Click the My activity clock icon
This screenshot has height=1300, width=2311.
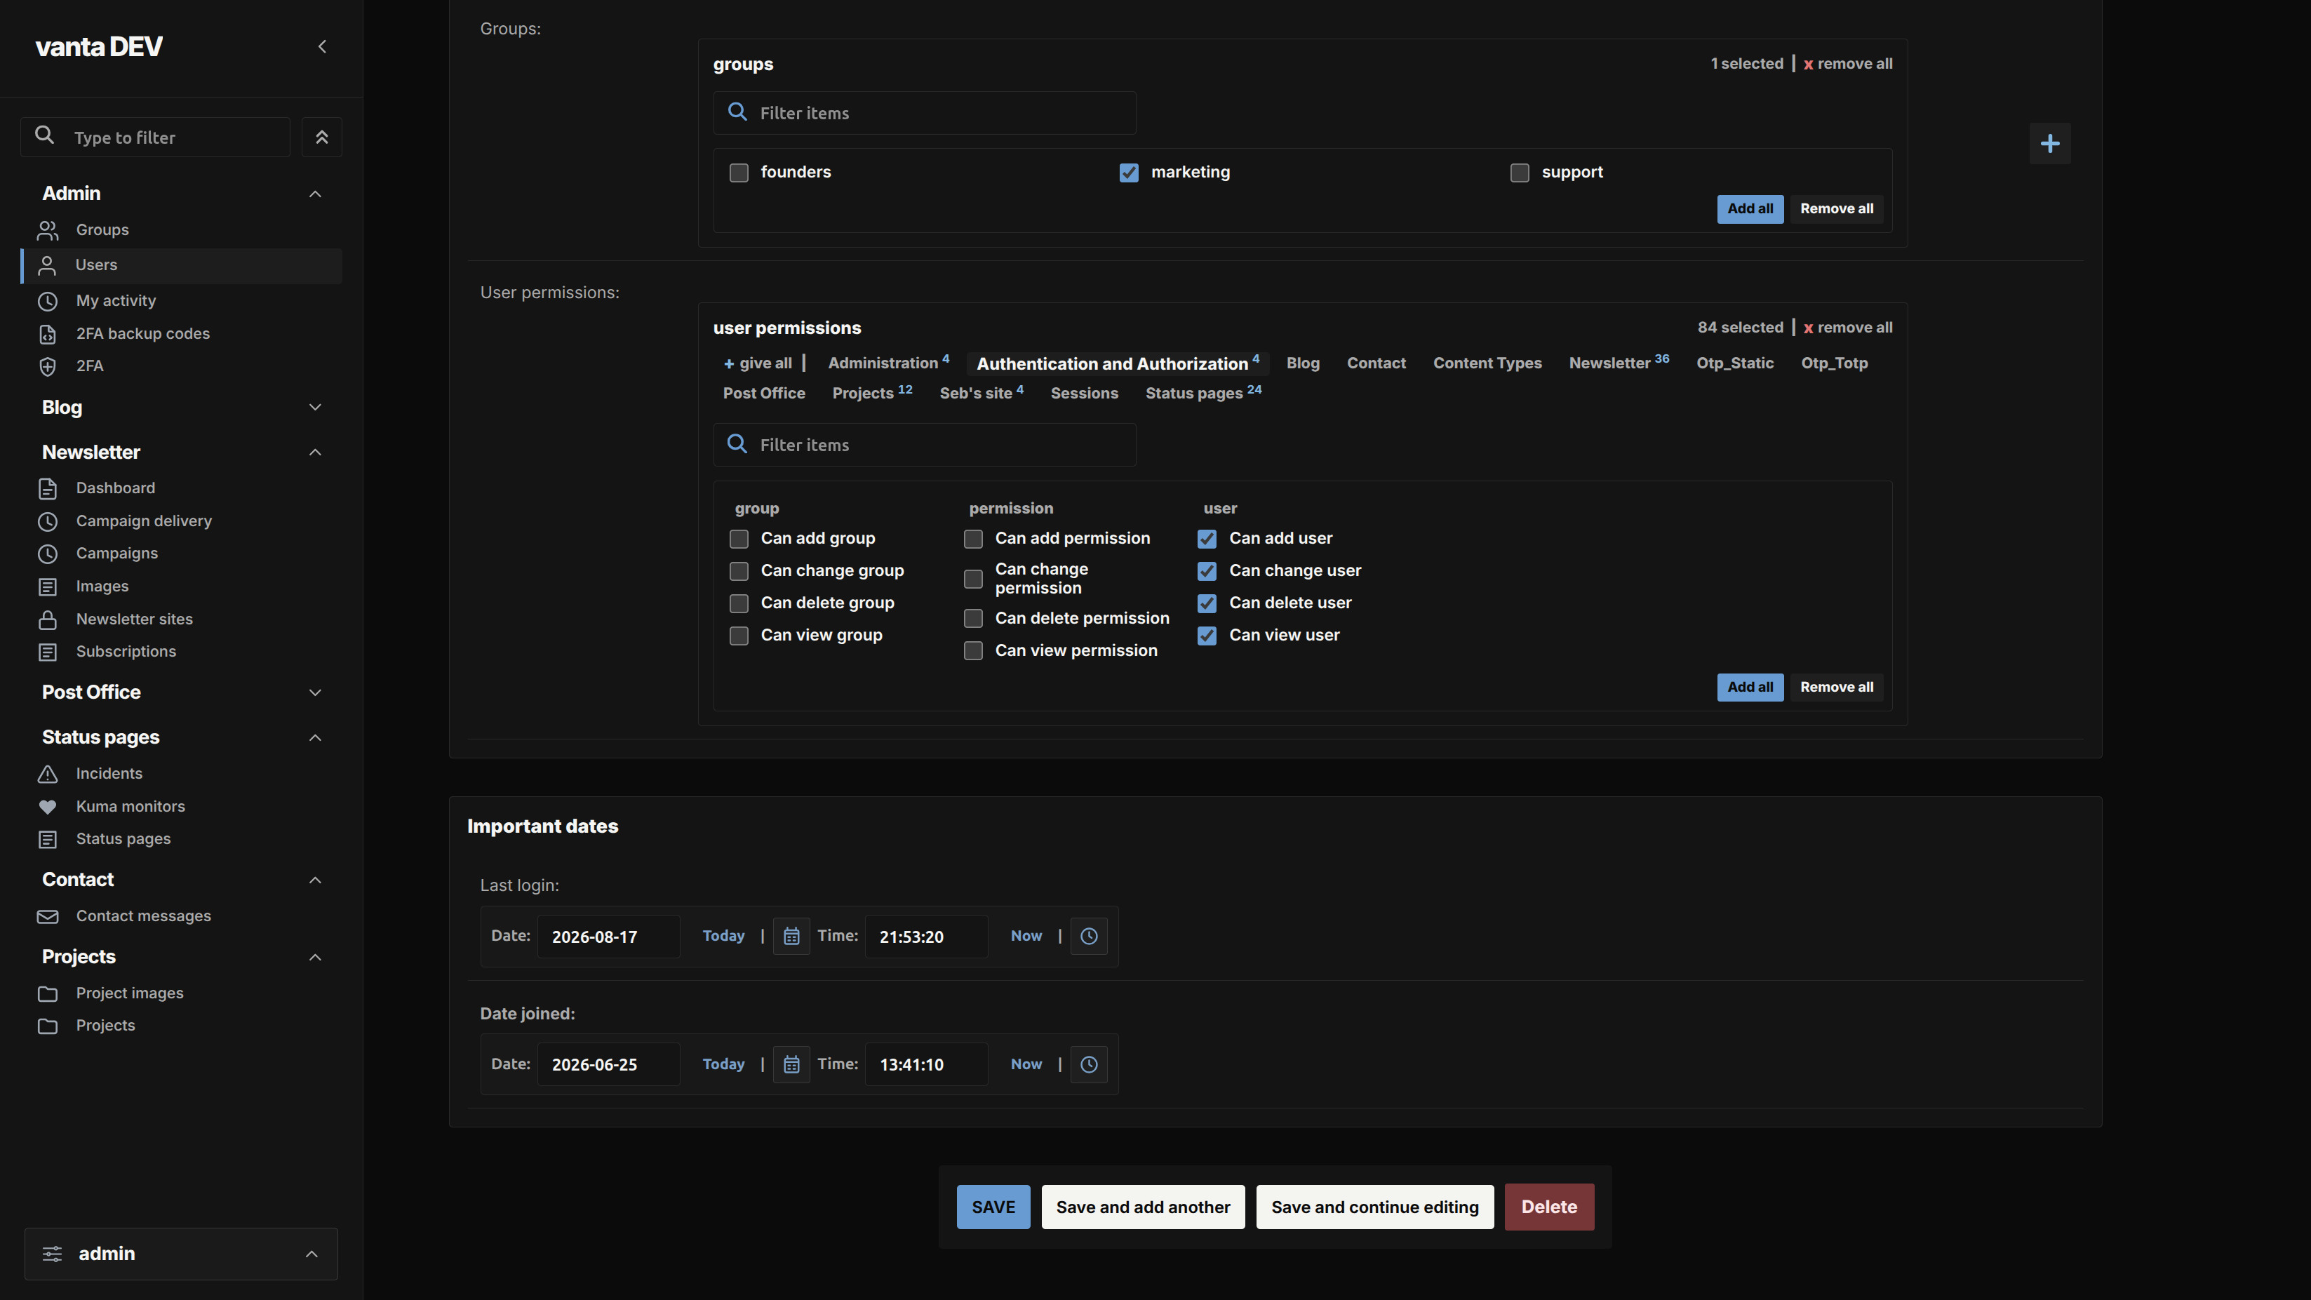pos(48,300)
